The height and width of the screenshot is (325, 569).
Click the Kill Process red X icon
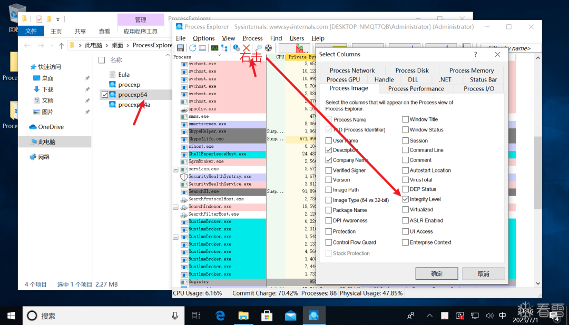[x=247, y=47]
